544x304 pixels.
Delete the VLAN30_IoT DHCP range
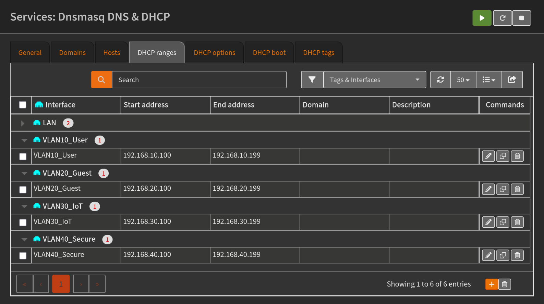[517, 223]
